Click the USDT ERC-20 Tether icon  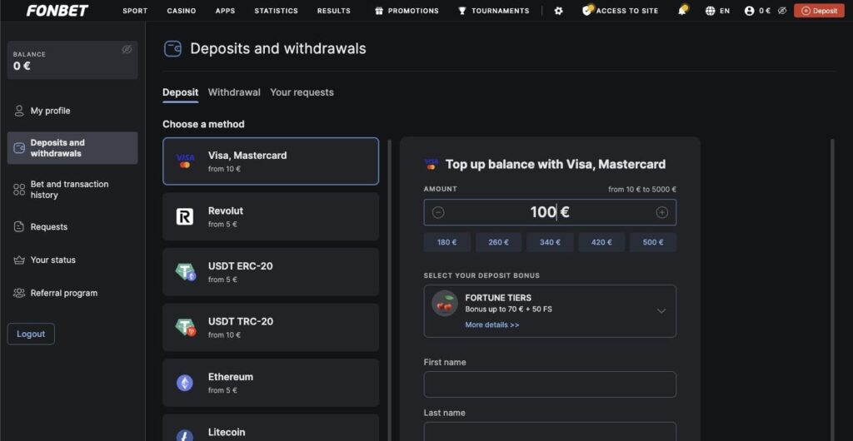pos(185,272)
